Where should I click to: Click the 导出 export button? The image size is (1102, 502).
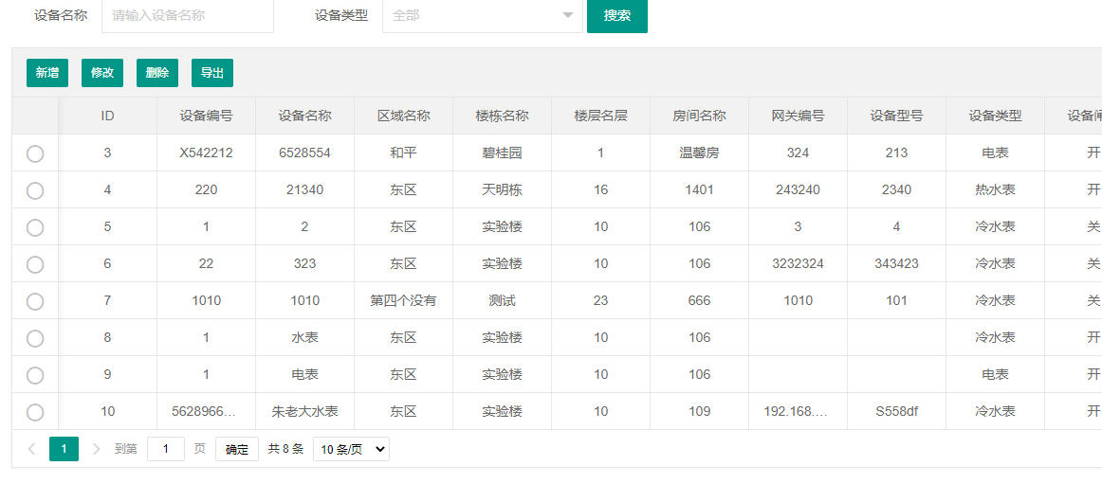(212, 73)
